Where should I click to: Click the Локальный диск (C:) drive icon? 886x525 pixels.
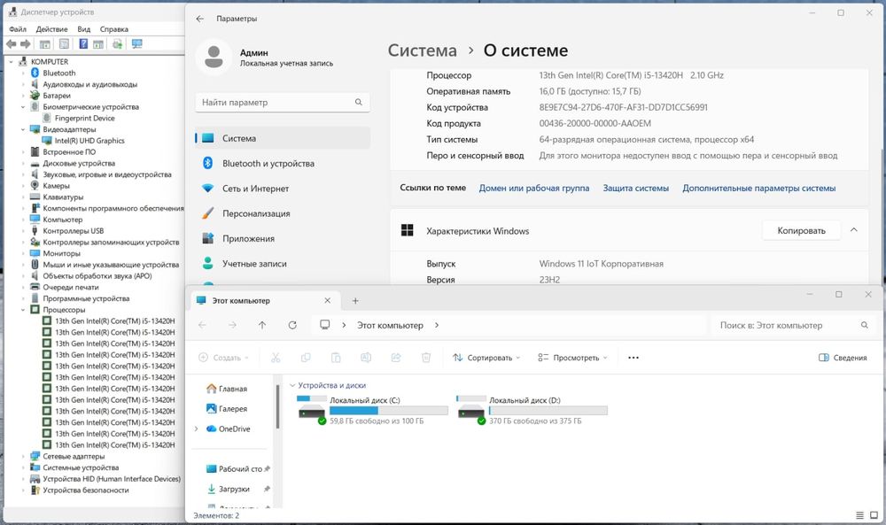tap(311, 411)
